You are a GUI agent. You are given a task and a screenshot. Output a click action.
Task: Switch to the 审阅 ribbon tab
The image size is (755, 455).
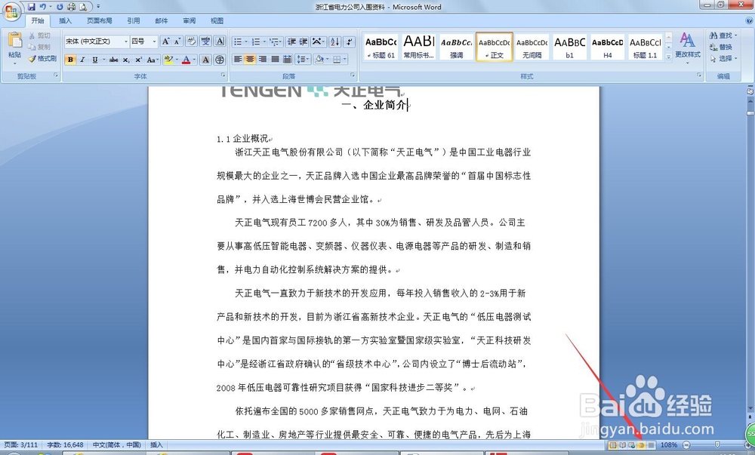[190, 20]
